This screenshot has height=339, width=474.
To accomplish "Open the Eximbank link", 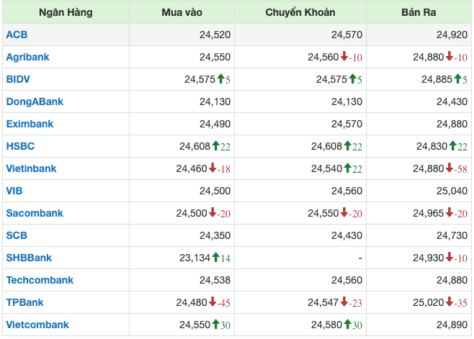I will (30, 124).
